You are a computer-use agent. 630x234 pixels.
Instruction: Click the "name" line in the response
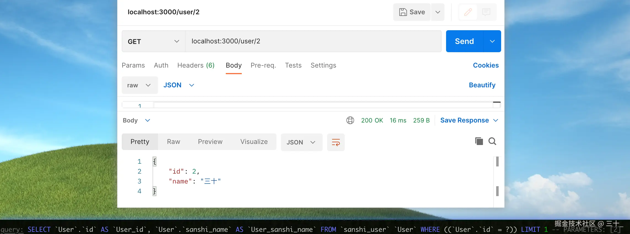pyautogui.click(x=195, y=181)
